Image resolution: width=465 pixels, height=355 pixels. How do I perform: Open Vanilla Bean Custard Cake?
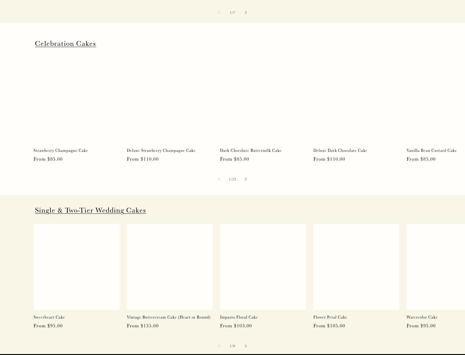point(431,150)
